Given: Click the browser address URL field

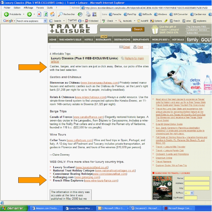Looking at the screenshot, I should [x=146, y=8].
